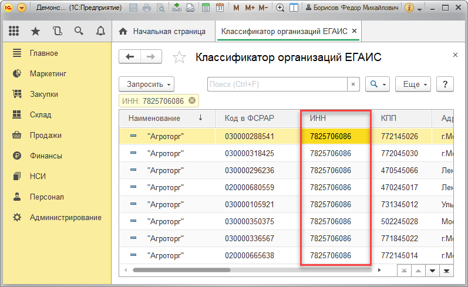Clear the search field with X button
468x287 pixels.
pyautogui.click(x=353, y=85)
